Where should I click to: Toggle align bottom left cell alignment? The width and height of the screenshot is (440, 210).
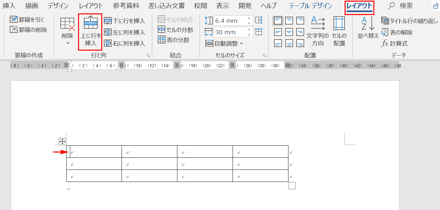pyautogui.click(x=278, y=43)
